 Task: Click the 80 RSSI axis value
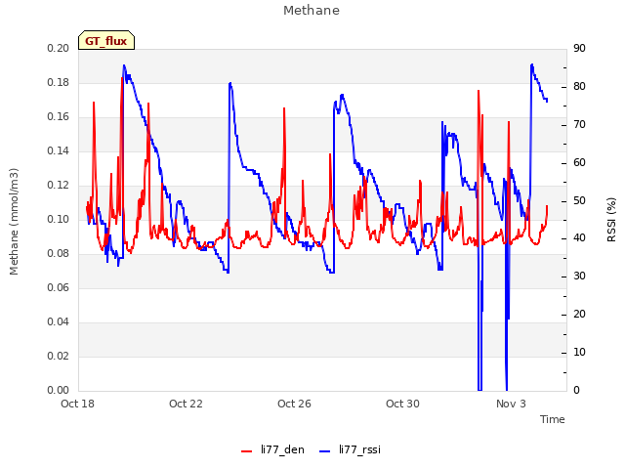point(579,87)
